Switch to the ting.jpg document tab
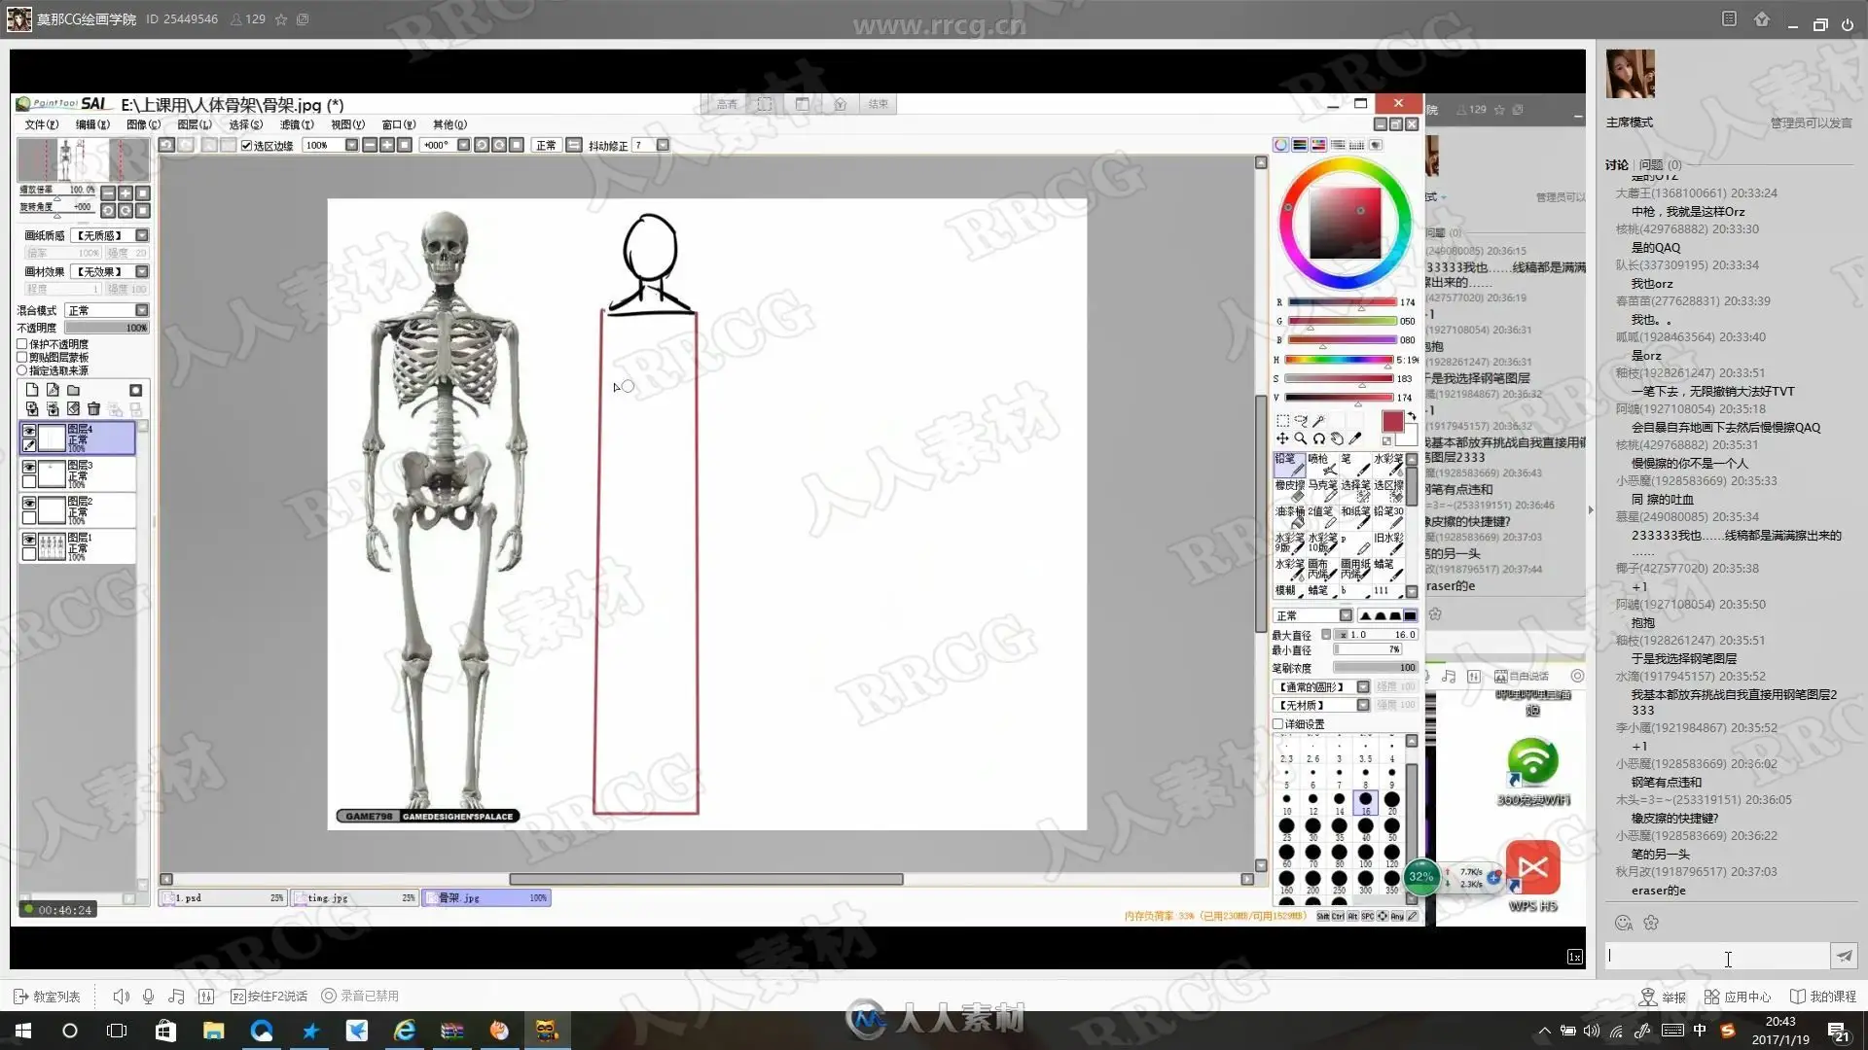 [354, 898]
